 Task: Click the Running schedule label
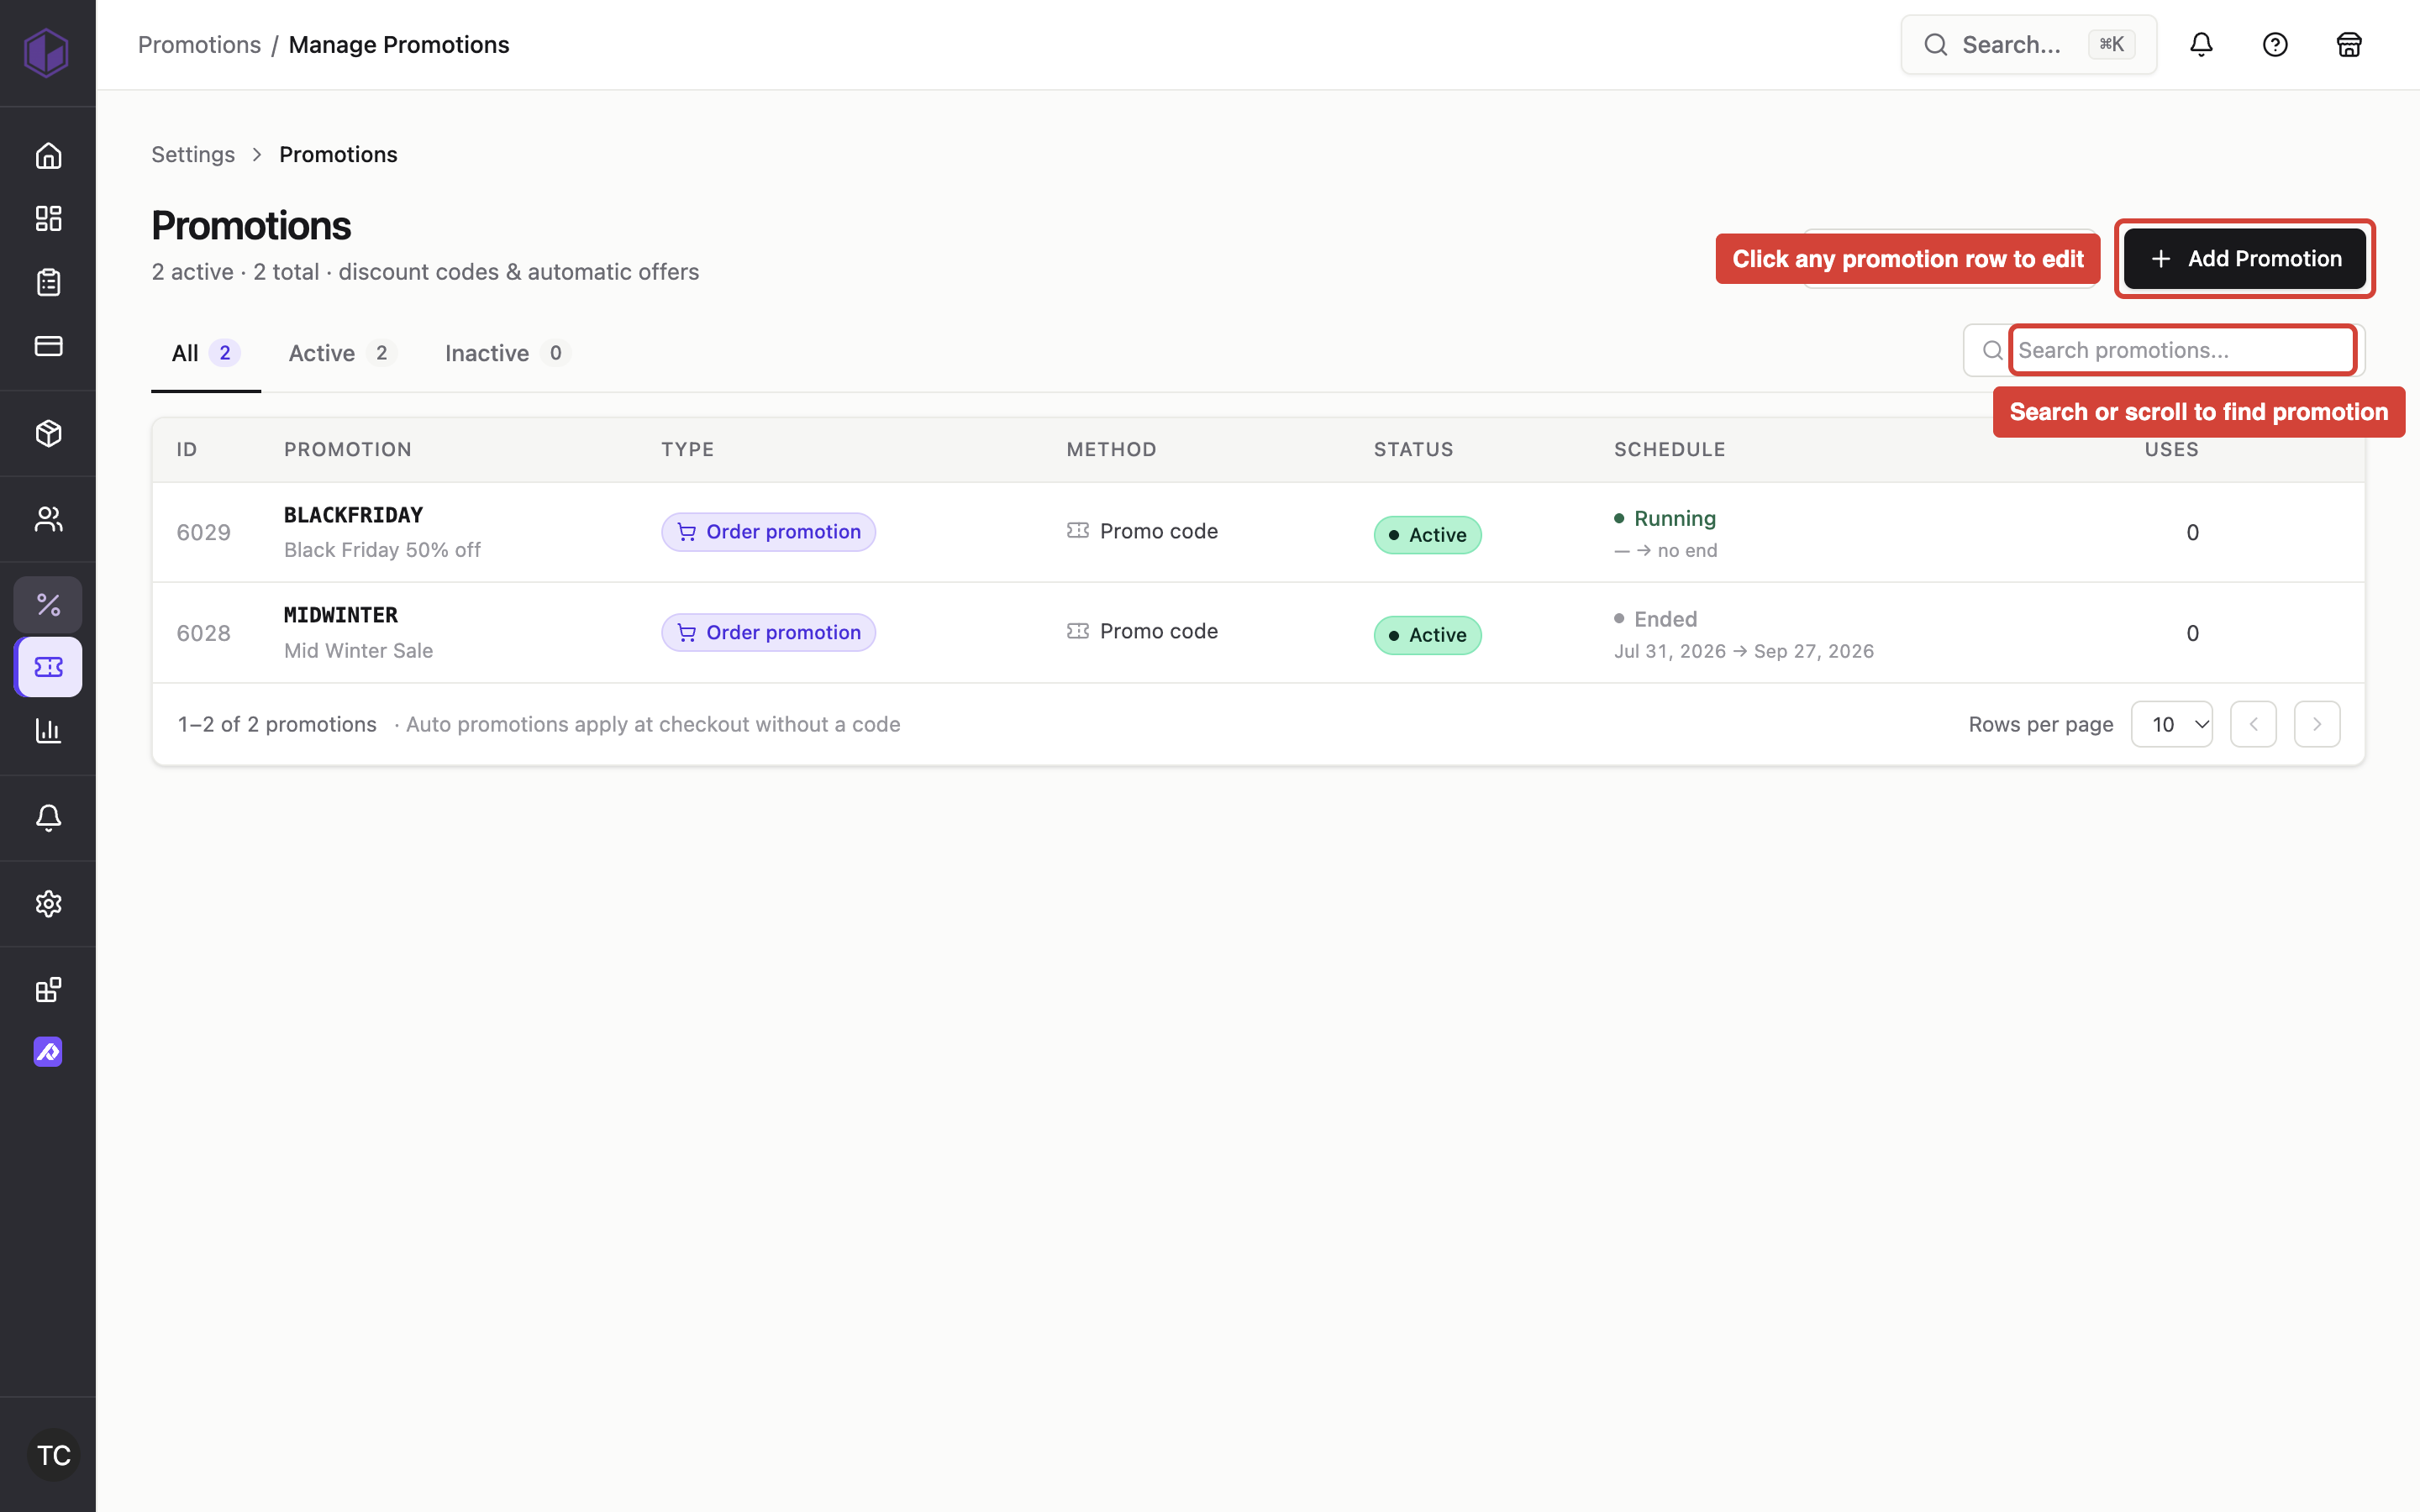1674,518
